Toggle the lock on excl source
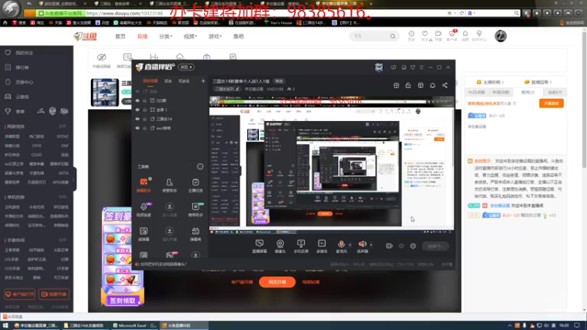 click(x=145, y=128)
